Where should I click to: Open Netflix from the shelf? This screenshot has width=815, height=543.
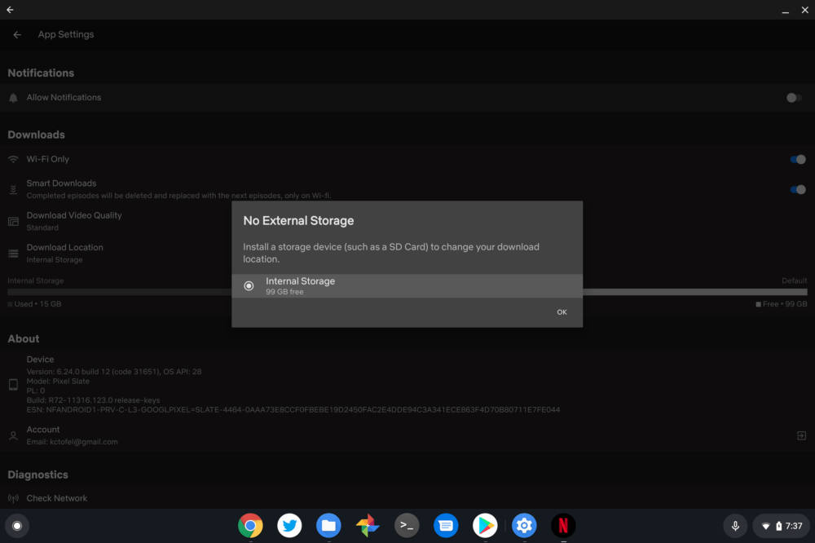563,526
